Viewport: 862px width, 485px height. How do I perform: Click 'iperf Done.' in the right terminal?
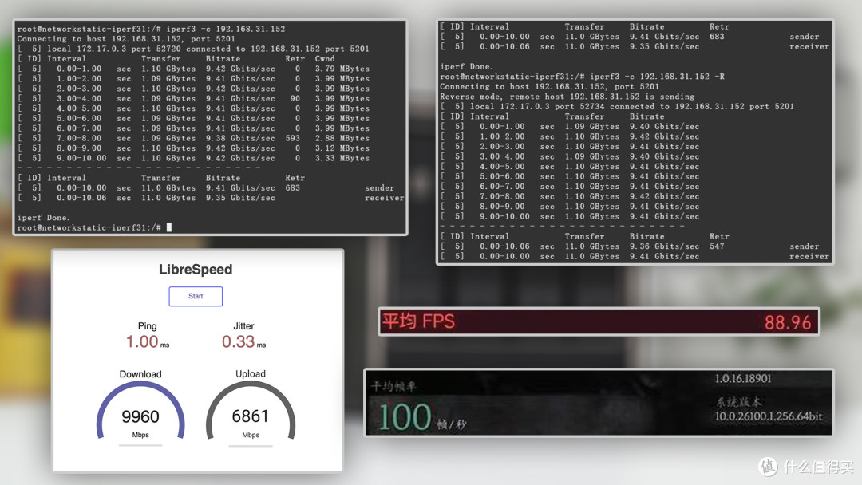(466, 67)
